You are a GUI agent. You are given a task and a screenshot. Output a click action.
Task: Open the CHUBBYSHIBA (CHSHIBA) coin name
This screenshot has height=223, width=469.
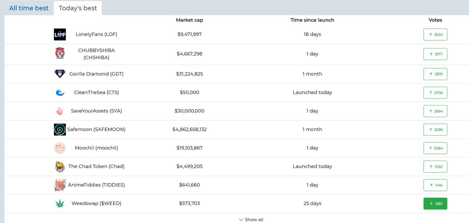[97, 54]
